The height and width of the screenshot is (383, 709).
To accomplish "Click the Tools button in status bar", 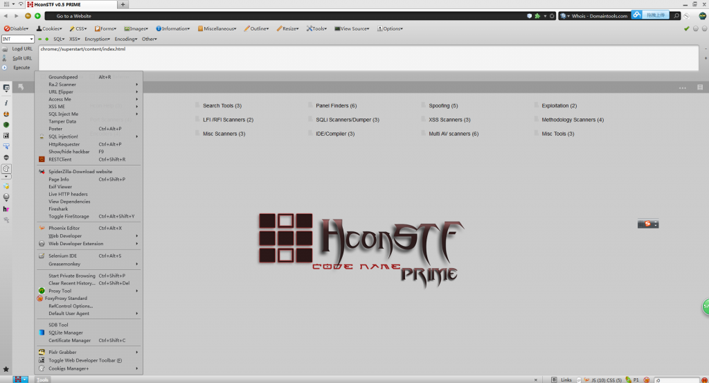I will pos(42,380).
